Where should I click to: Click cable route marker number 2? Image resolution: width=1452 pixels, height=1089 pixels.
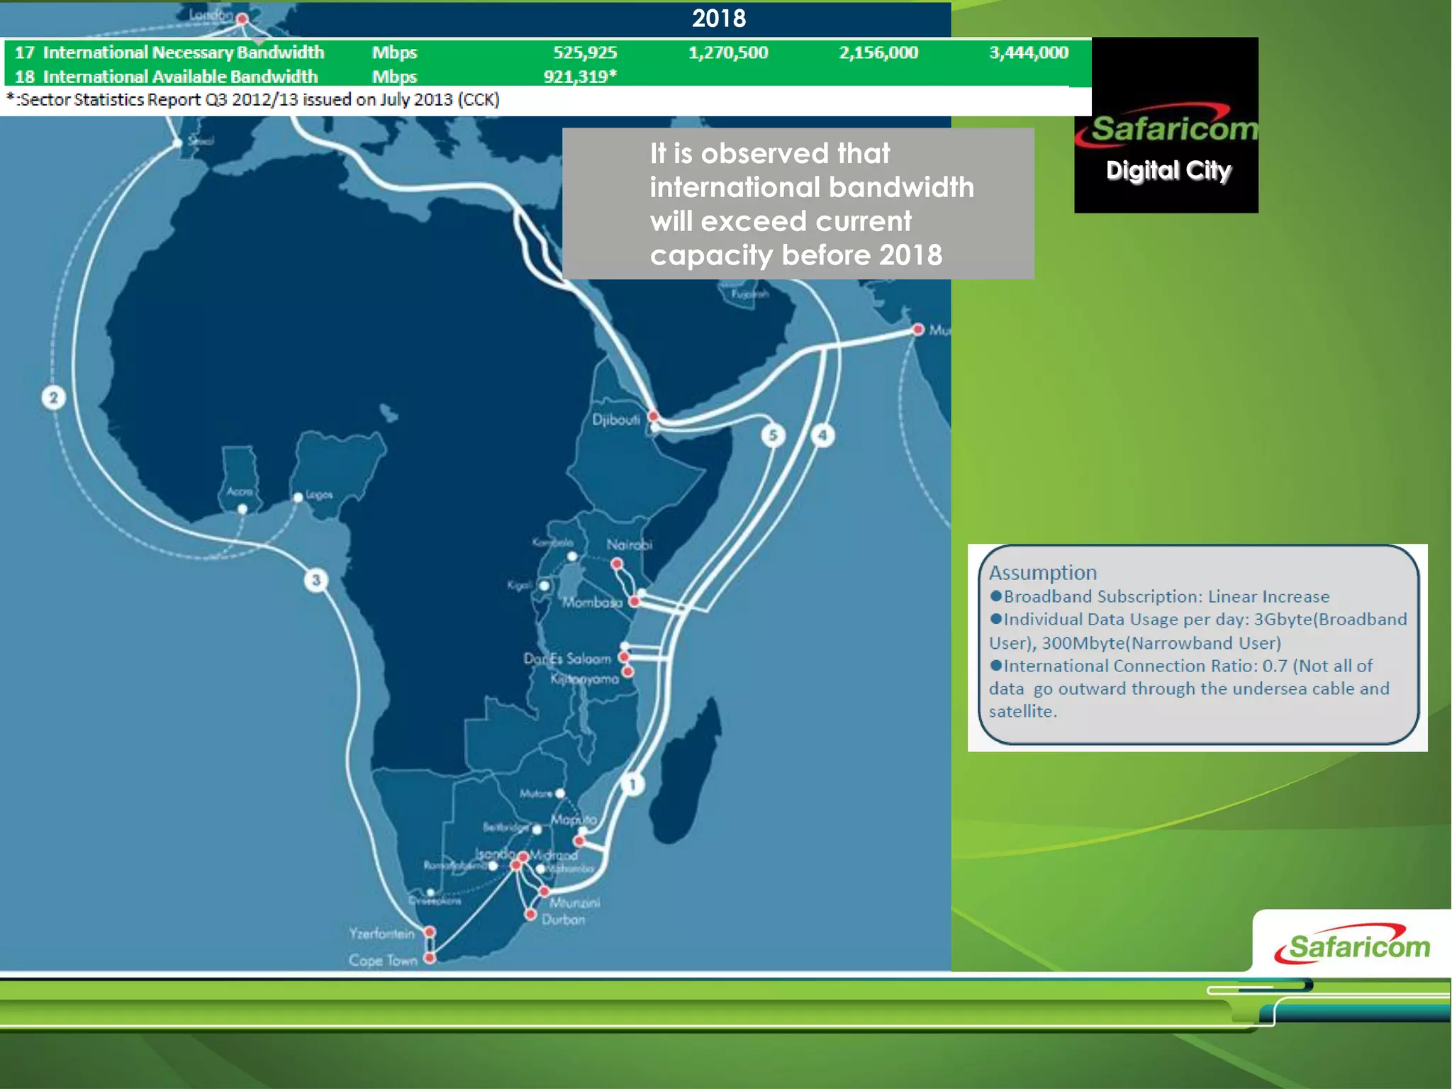click(54, 397)
